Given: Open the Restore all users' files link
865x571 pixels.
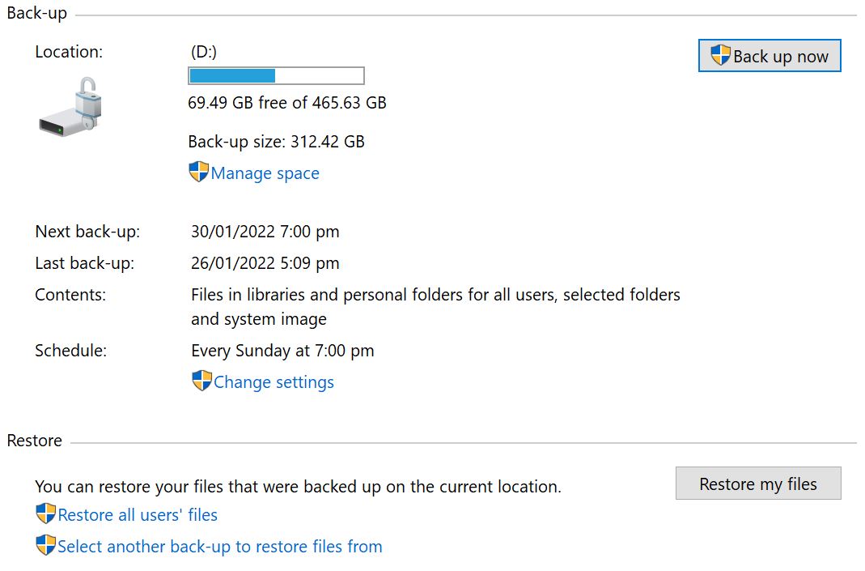Looking at the screenshot, I should pyautogui.click(x=138, y=515).
